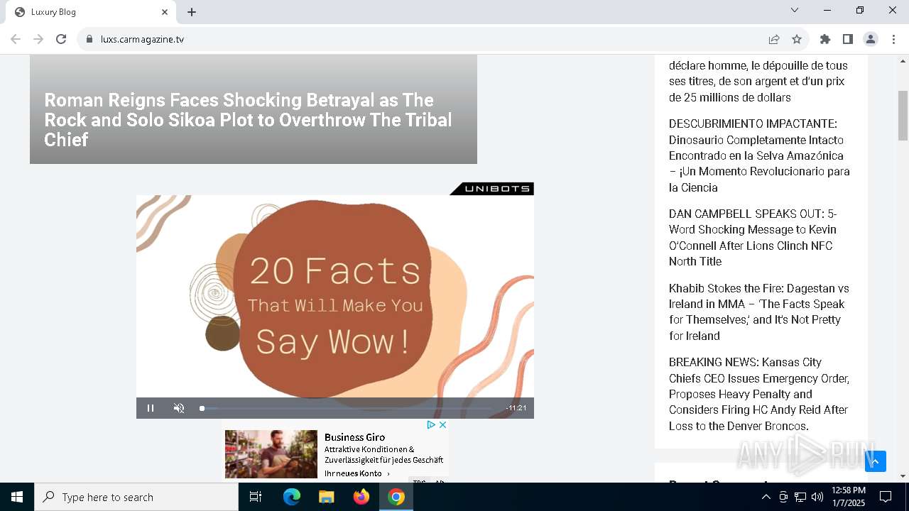Open the 25 millions de dollars article
The height and width of the screenshot is (511, 909).
tap(758, 81)
